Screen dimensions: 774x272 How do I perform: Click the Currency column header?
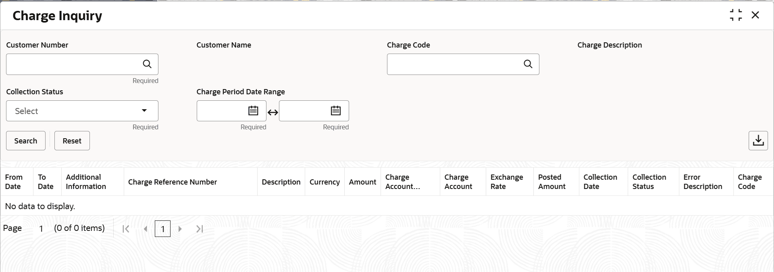point(325,182)
